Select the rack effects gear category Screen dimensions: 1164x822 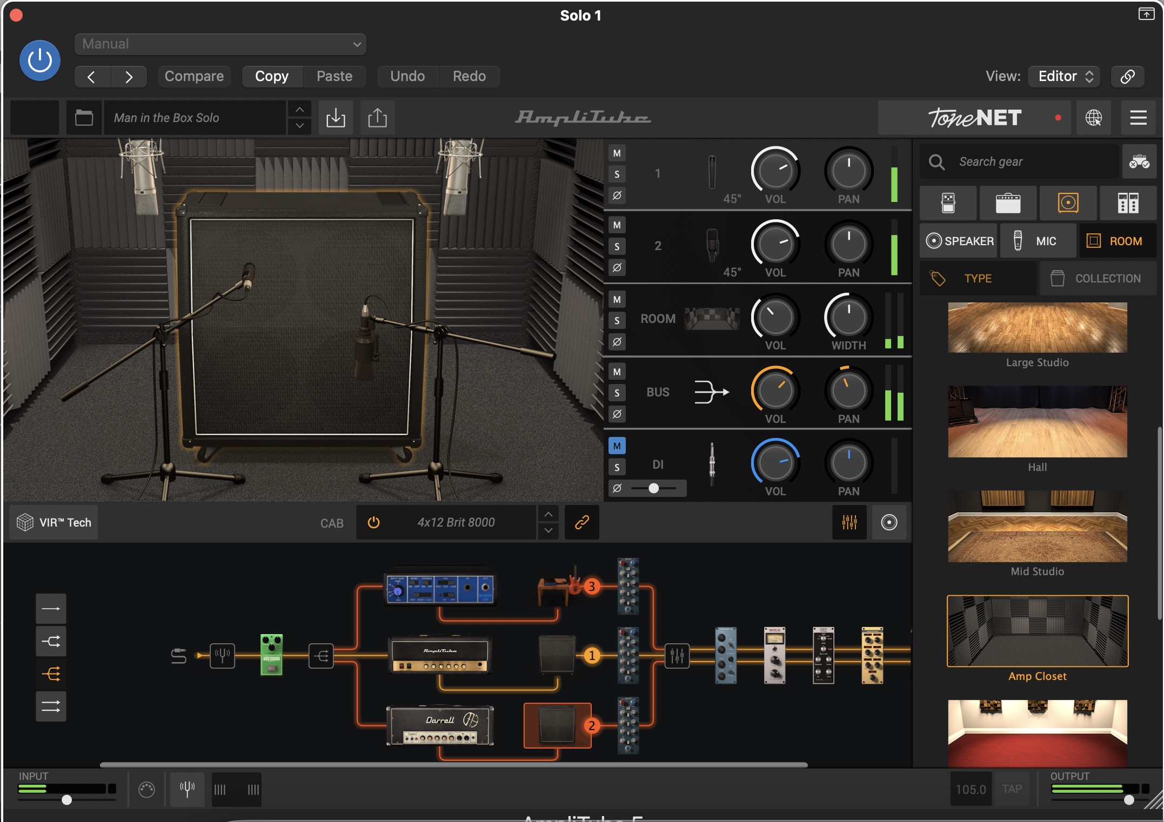coord(1128,204)
